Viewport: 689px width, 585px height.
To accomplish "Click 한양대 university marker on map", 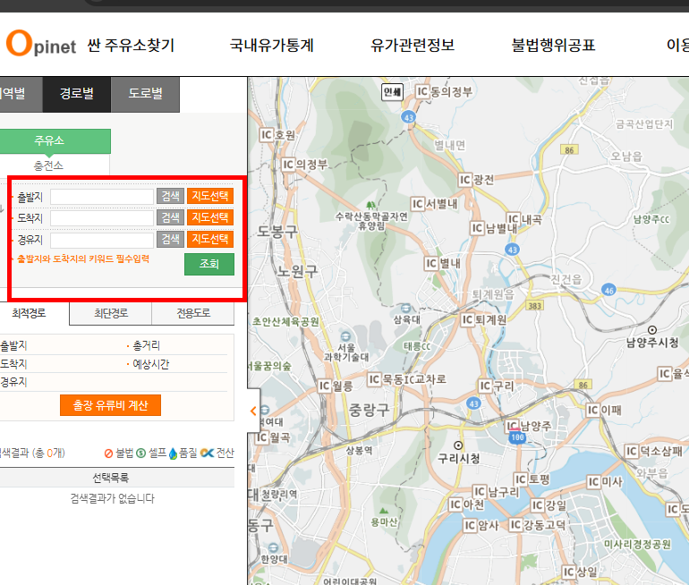I will (274, 547).
